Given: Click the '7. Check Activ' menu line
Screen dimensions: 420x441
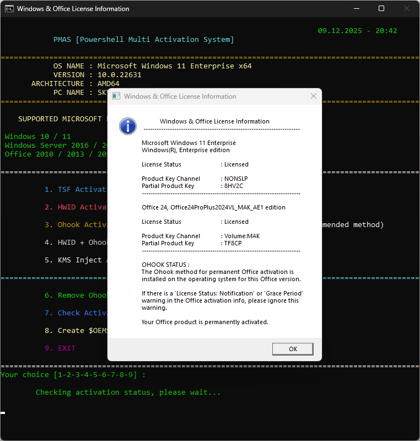Looking at the screenshot, I should [x=76, y=313].
